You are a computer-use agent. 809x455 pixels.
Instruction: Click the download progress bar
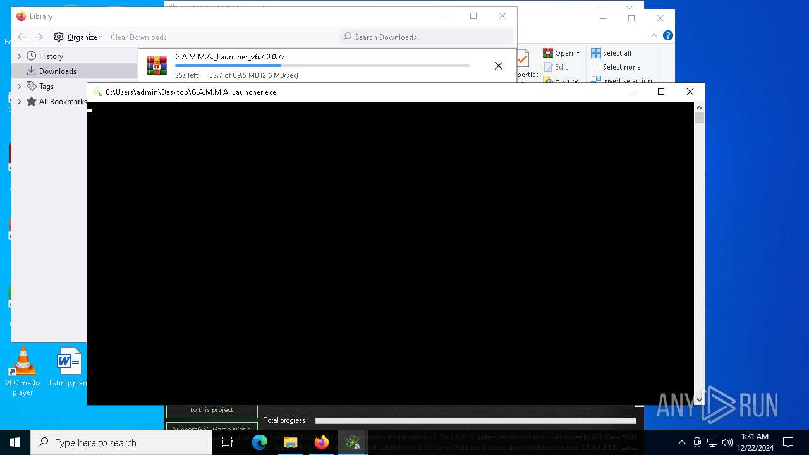322,66
